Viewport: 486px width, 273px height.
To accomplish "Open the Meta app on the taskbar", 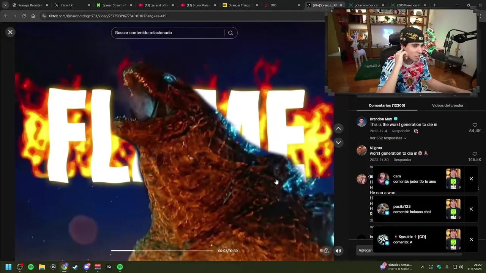I will click(x=109, y=267).
